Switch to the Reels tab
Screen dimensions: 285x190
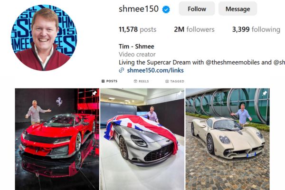tap(141, 81)
